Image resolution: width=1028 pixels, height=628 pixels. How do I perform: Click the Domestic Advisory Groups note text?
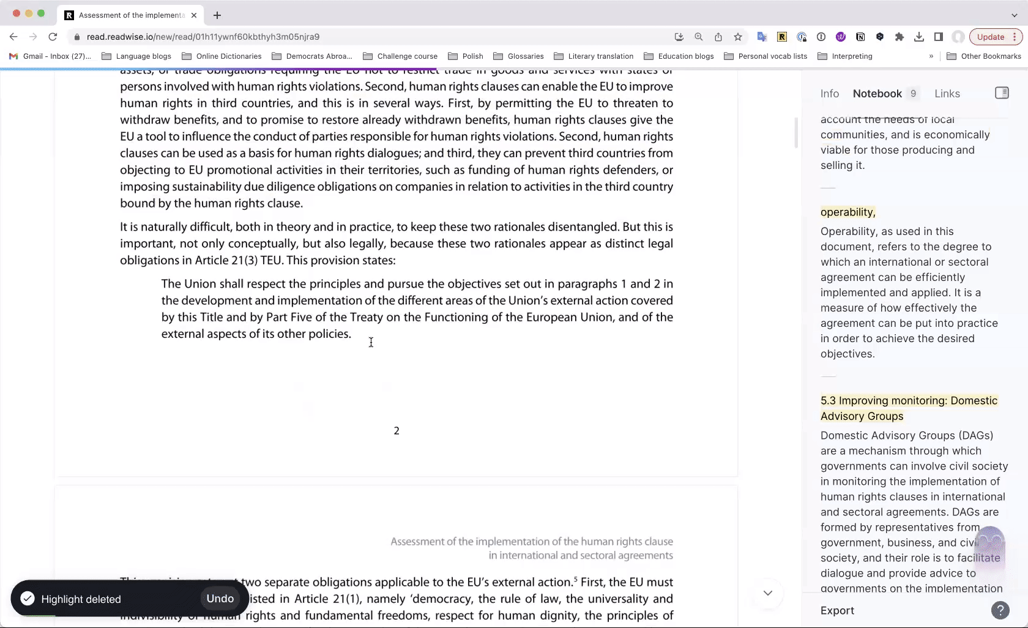click(x=914, y=512)
